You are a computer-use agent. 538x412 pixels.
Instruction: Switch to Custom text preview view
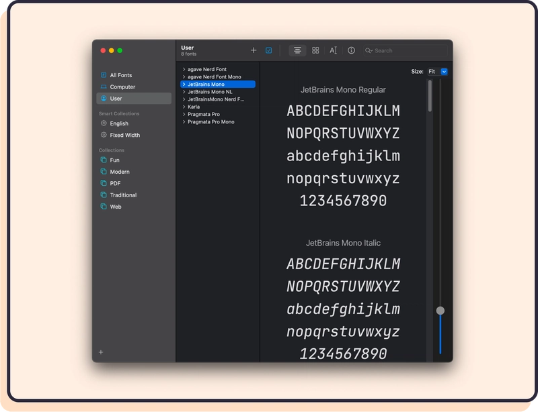click(x=333, y=50)
